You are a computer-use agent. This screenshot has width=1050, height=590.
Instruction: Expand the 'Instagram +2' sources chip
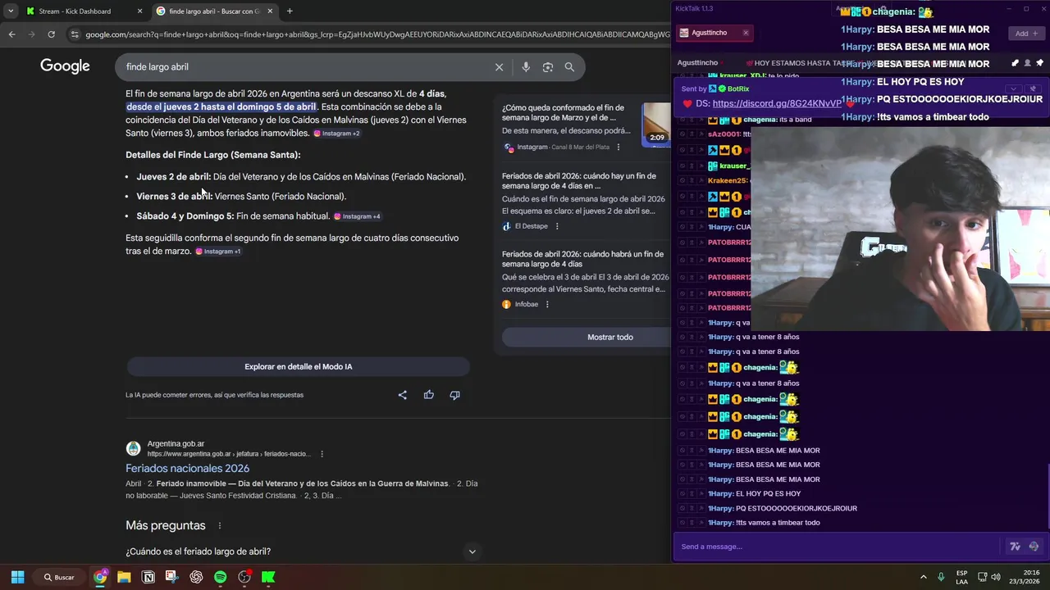click(336, 134)
